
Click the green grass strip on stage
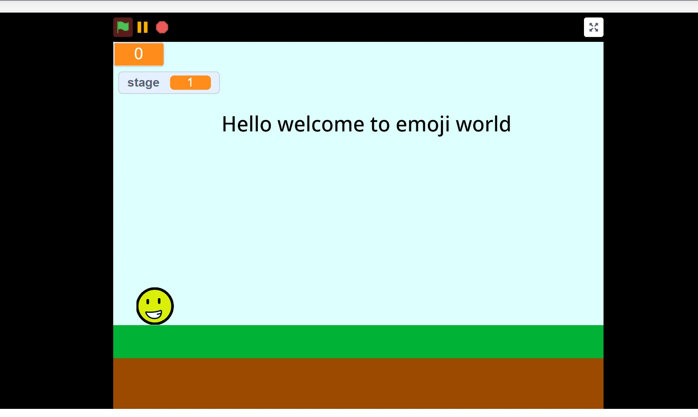pyautogui.click(x=358, y=341)
